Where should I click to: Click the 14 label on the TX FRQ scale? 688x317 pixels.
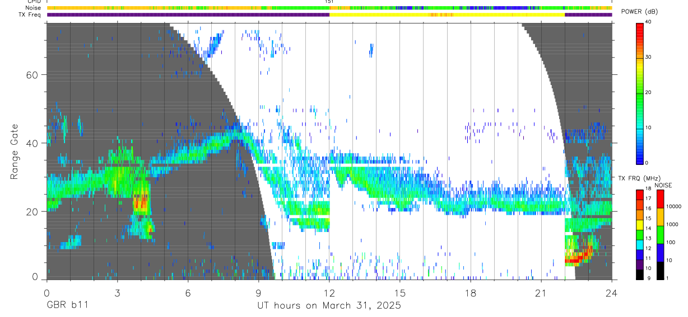click(649, 228)
